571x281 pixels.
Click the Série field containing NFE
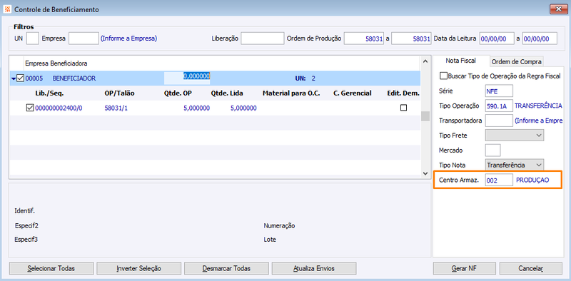pyautogui.click(x=499, y=91)
